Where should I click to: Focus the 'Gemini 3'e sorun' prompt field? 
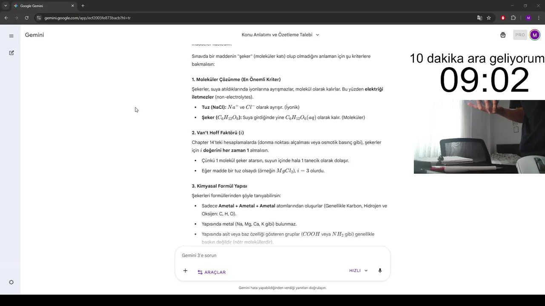pos(283,255)
